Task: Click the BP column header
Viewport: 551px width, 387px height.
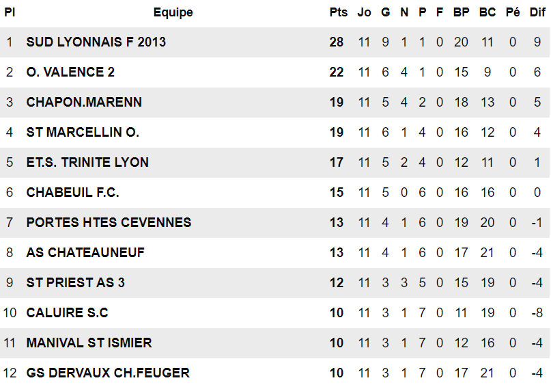Action: 462,12
